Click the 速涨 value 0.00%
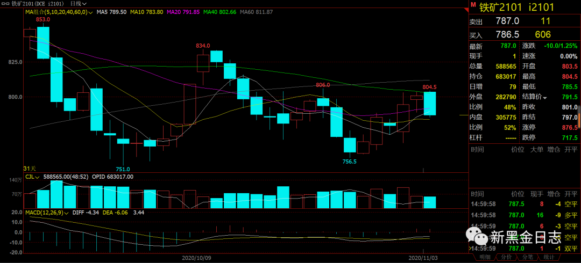Image resolution: width=581 pixels, height=263 pixels. (x=569, y=56)
